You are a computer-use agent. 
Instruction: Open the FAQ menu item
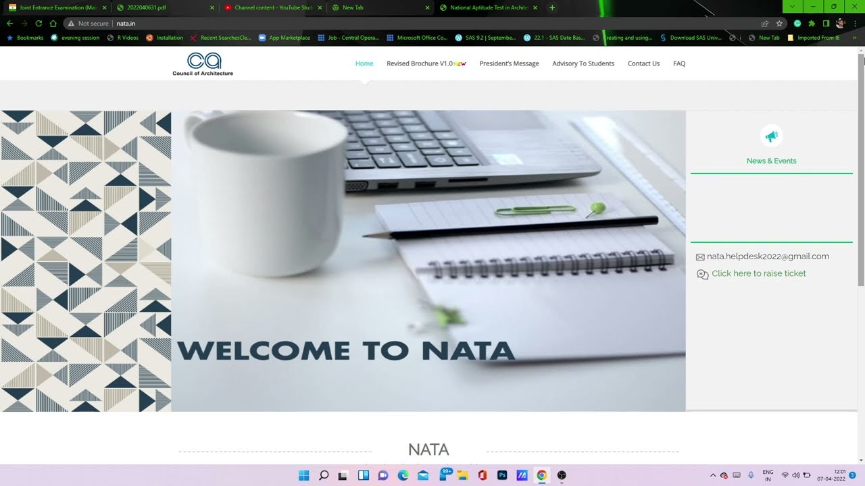(x=679, y=63)
